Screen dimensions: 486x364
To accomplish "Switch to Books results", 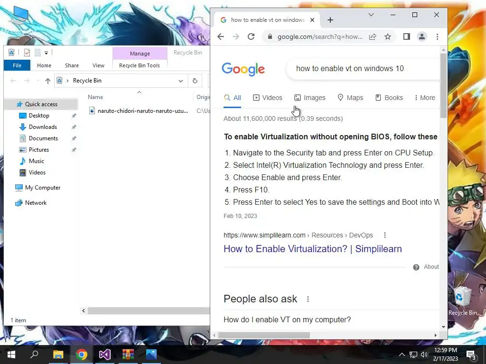I will pyautogui.click(x=389, y=98).
